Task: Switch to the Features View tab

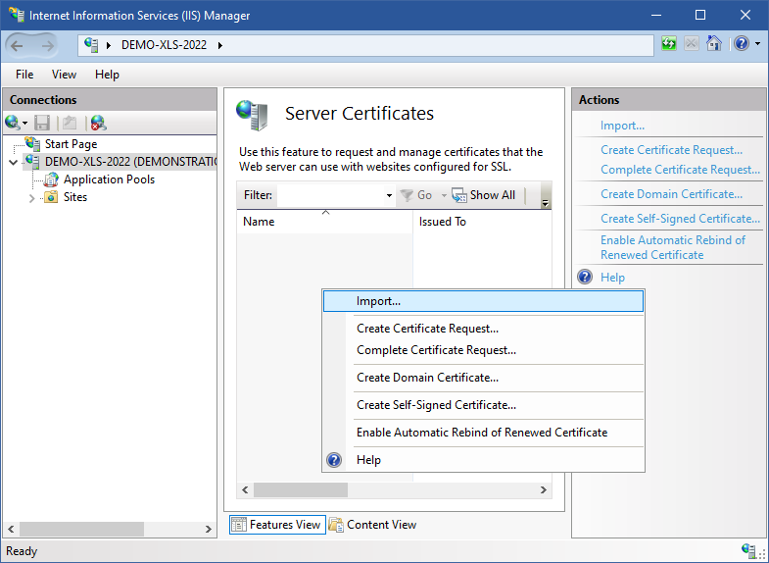Action: (277, 525)
